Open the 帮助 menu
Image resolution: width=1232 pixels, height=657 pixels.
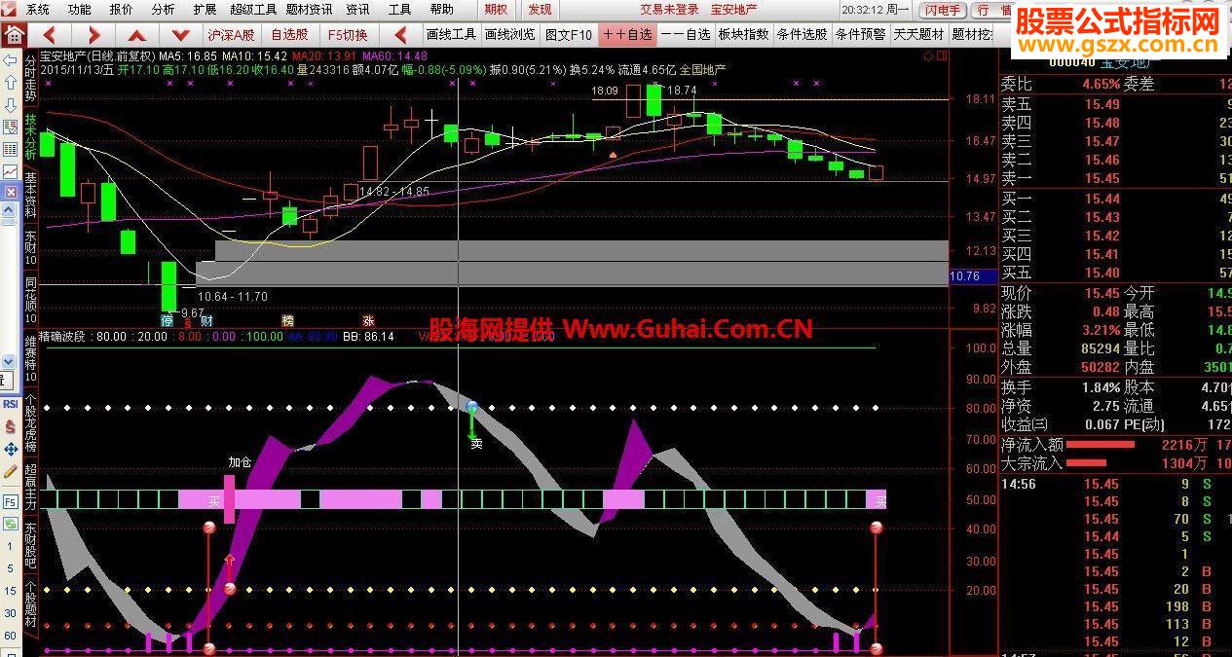click(441, 9)
